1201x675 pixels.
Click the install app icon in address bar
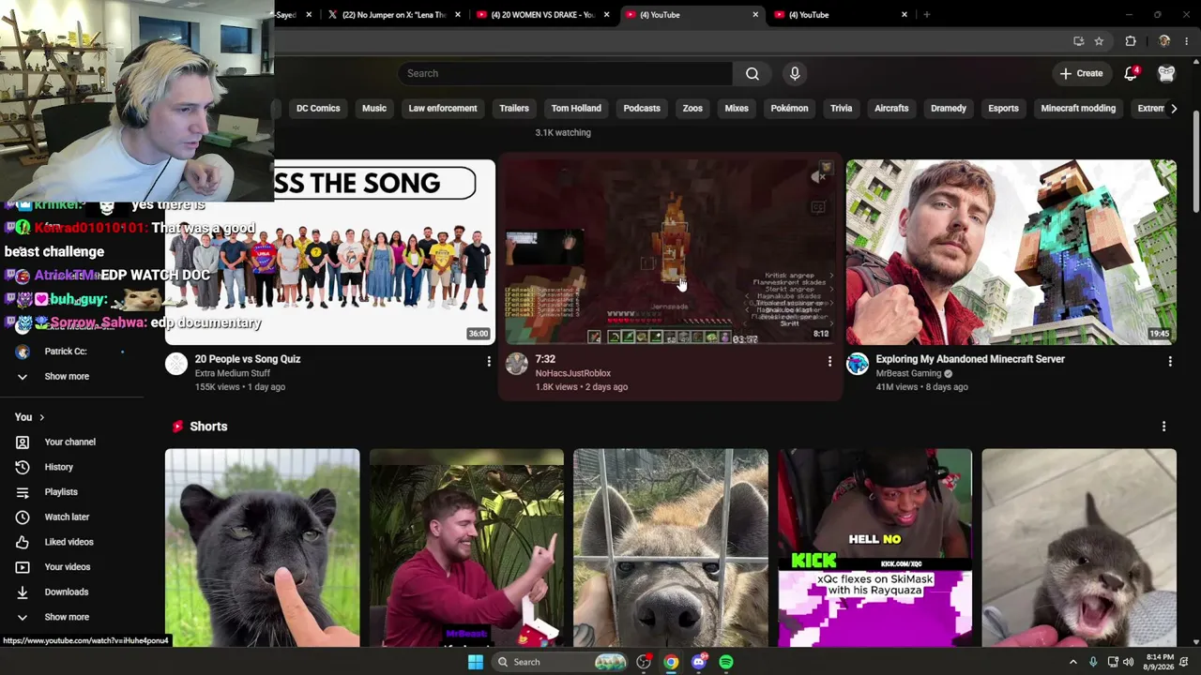coord(1078,41)
